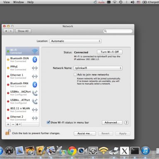Open the Help menu
Viewport: 159px width, 159px height.
(x=30, y=2)
